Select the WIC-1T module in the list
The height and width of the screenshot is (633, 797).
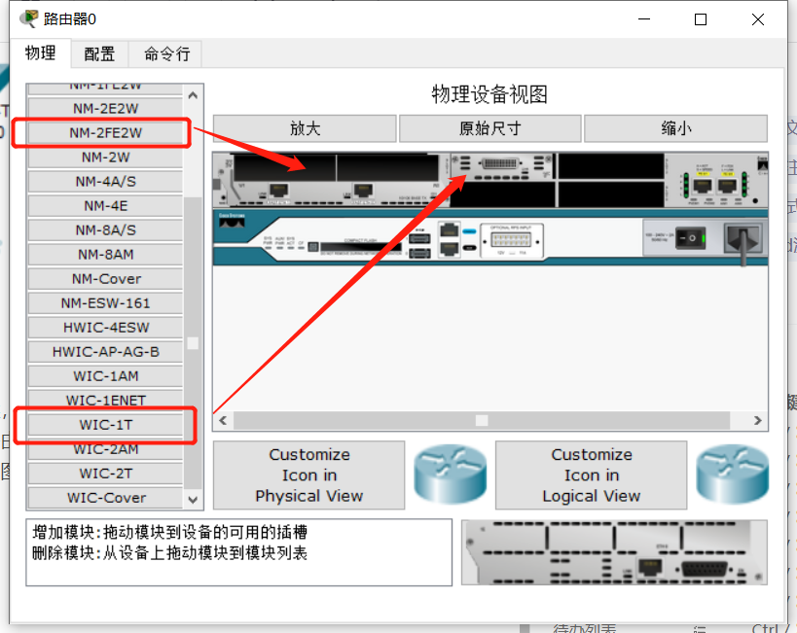(x=105, y=425)
